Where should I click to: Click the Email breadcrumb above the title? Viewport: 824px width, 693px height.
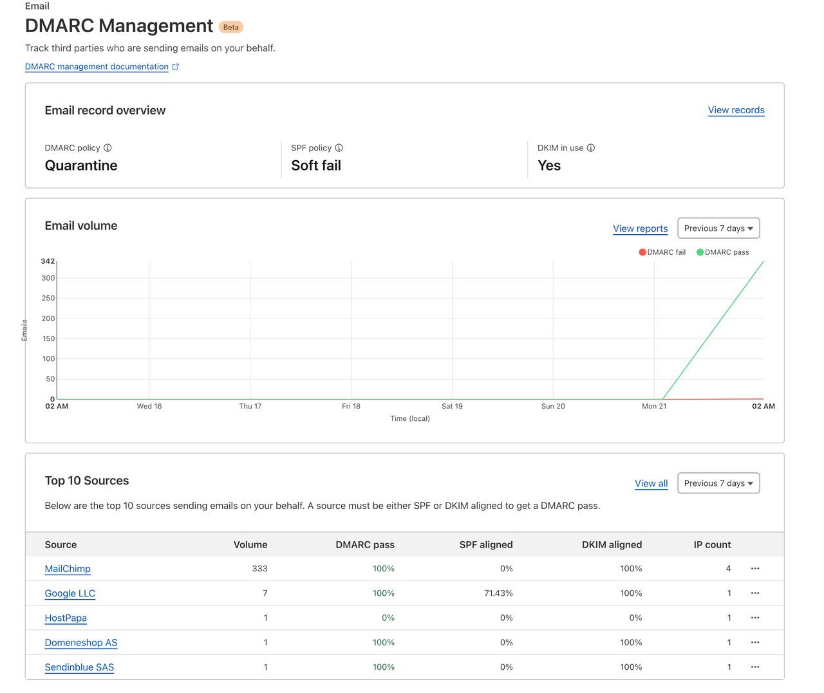[37, 6]
